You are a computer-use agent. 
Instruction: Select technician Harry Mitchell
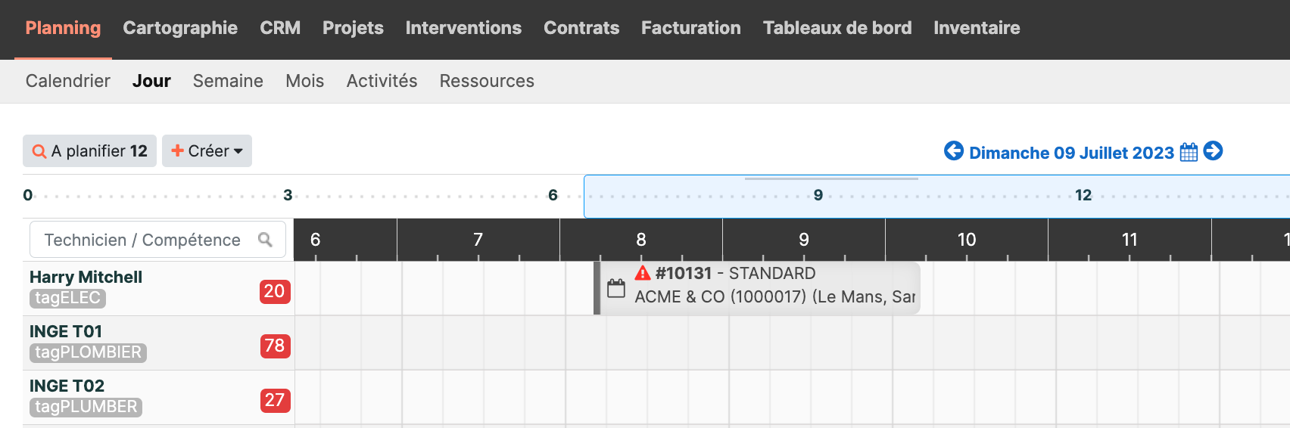86,277
